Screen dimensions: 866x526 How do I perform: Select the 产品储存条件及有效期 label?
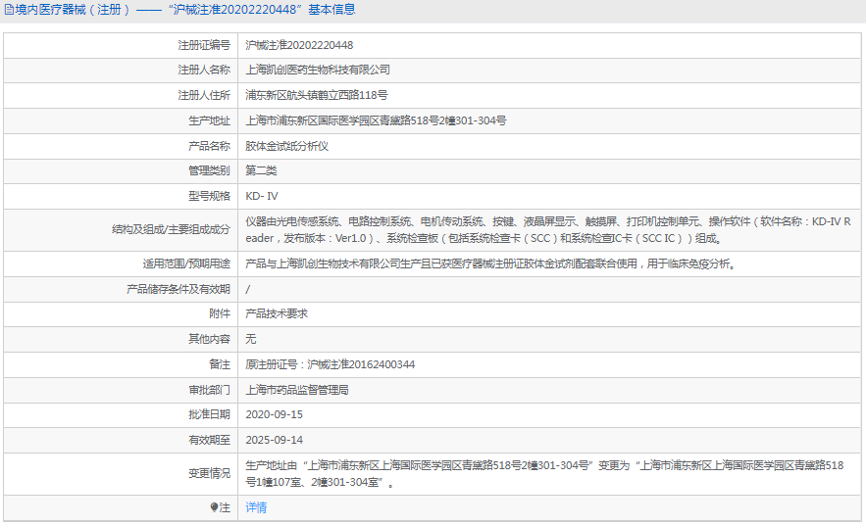(x=178, y=289)
